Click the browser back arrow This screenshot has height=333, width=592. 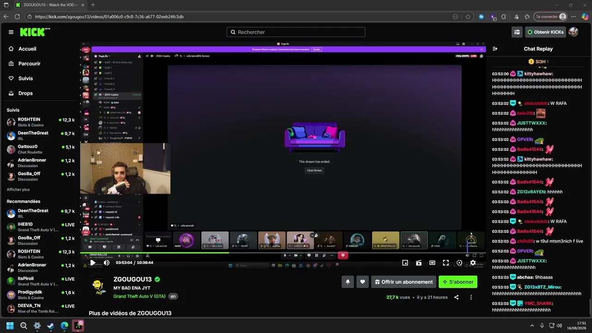click(x=6, y=17)
